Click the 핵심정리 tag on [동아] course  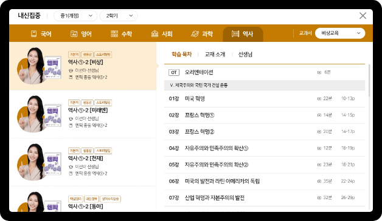[75, 199]
